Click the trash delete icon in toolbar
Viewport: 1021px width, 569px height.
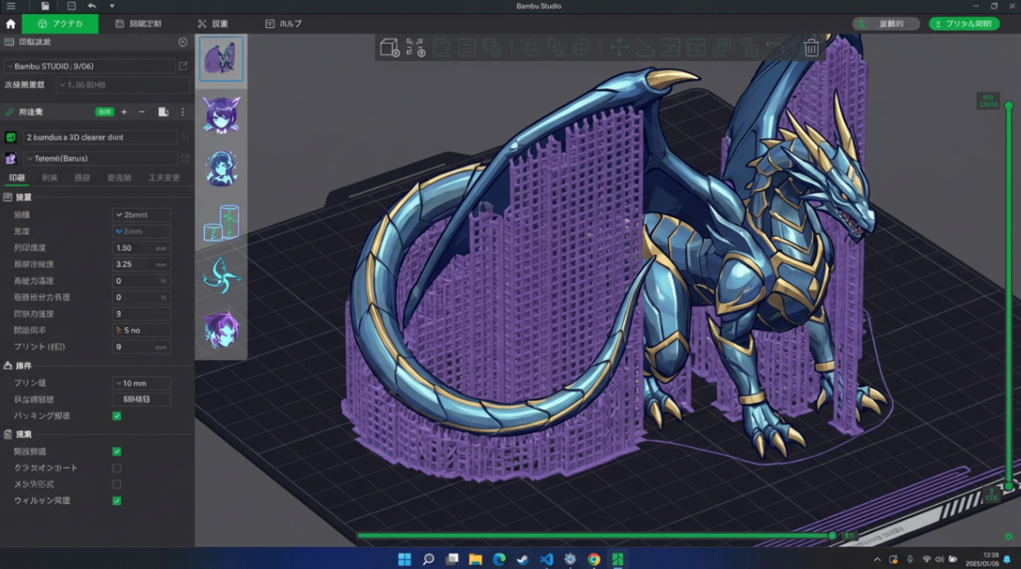click(x=811, y=49)
